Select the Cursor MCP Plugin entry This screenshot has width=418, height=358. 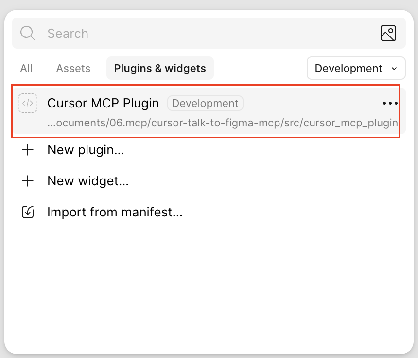tap(103, 103)
